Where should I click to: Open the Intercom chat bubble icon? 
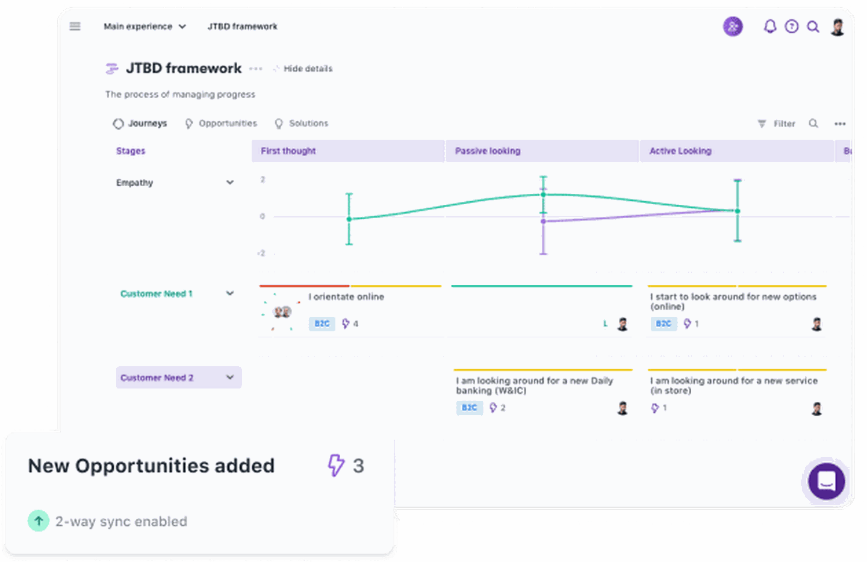tap(825, 481)
